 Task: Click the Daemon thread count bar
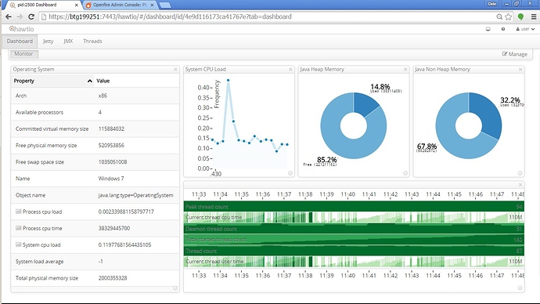[x=354, y=229]
